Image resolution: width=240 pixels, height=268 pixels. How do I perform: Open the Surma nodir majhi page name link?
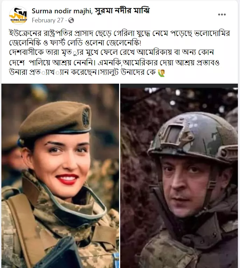(62, 11)
